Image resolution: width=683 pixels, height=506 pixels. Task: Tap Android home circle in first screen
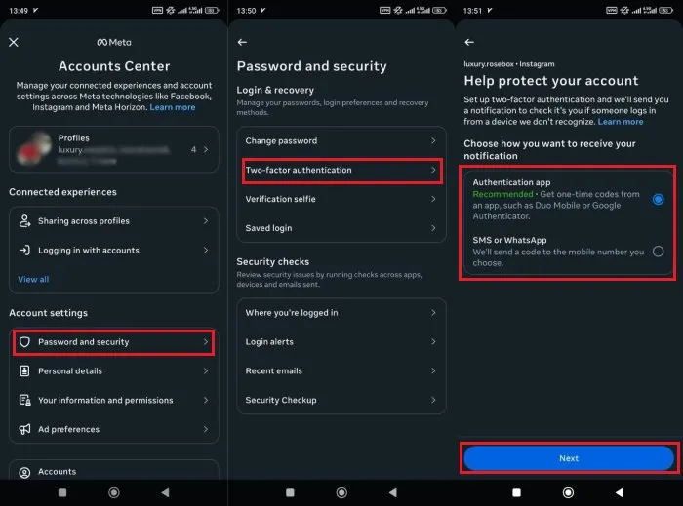coord(114,492)
